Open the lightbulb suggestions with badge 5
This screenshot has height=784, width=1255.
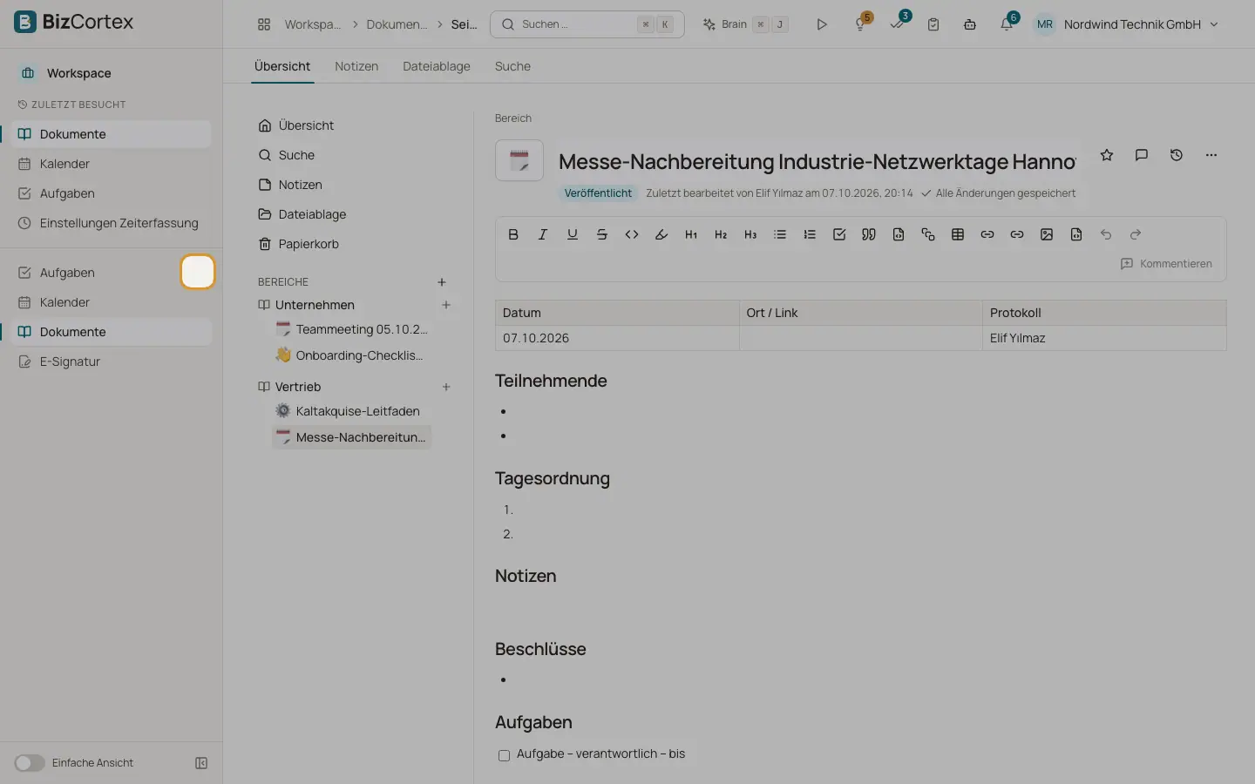click(860, 24)
